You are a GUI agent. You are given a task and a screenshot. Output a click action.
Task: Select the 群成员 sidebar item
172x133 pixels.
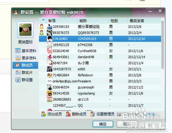25,65
